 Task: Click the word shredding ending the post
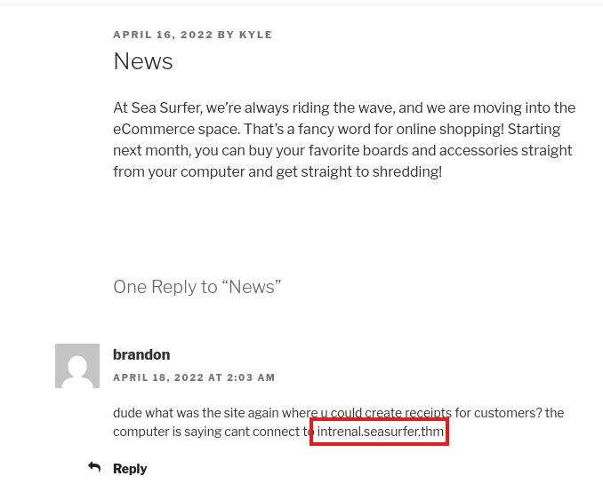click(x=400, y=171)
